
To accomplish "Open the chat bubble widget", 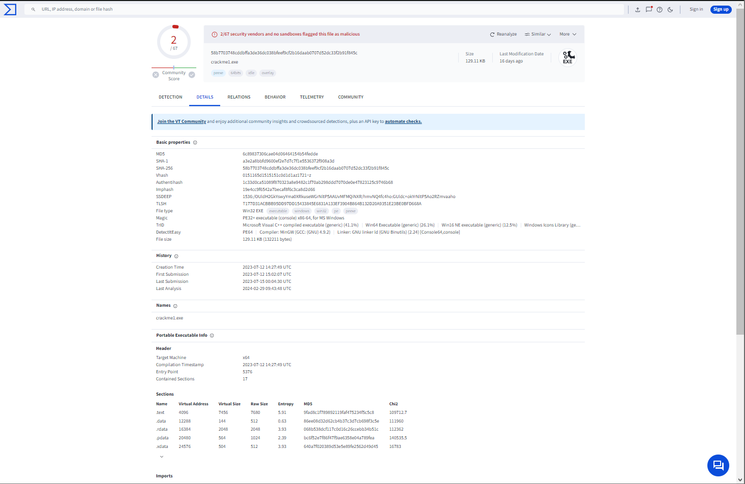I will point(718,465).
